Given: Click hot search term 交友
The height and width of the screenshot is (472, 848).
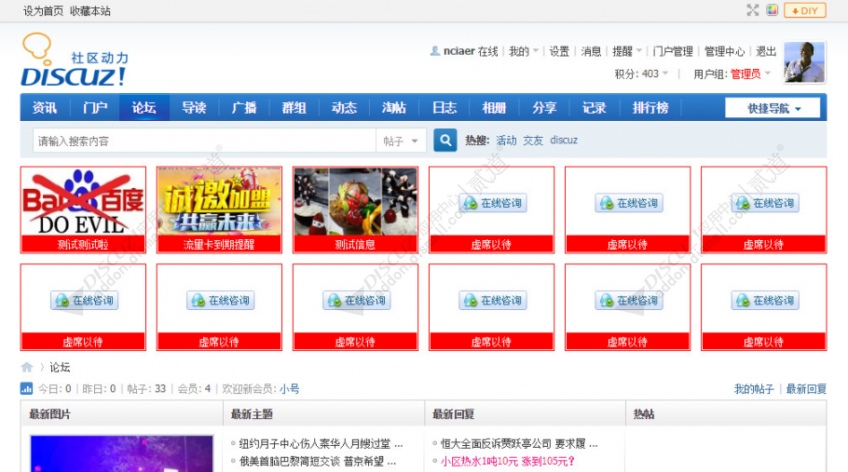Looking at the screenshot, I should coord(533,141).
